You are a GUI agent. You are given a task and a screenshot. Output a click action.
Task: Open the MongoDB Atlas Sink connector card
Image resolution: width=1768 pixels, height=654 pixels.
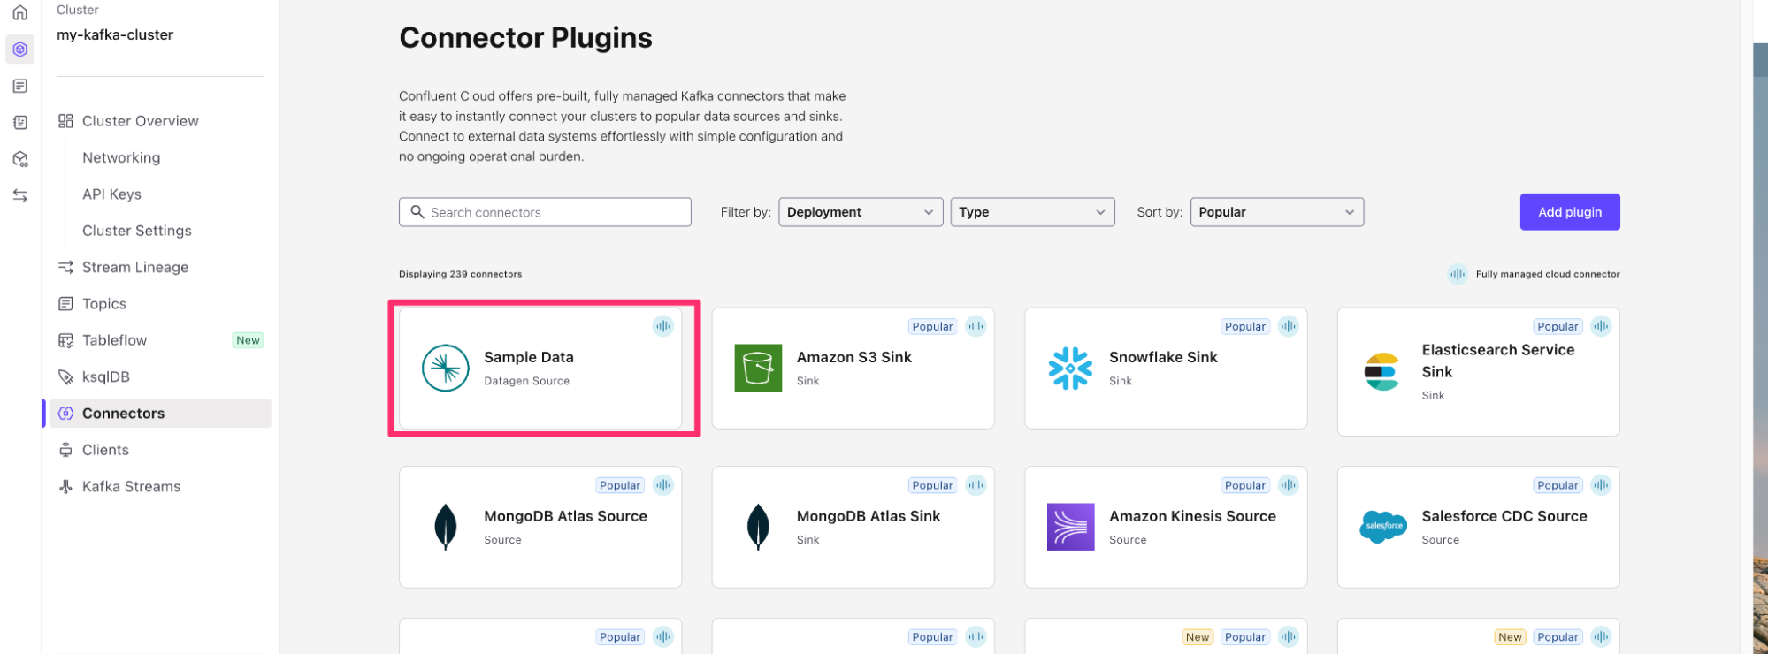pyautogui.click(x=853, y=527)
